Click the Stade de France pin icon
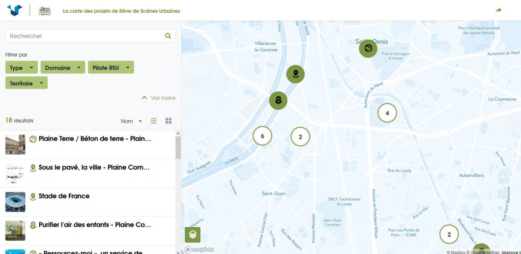The width and height of the screenshot is (521, 254). tap(33, 196)
